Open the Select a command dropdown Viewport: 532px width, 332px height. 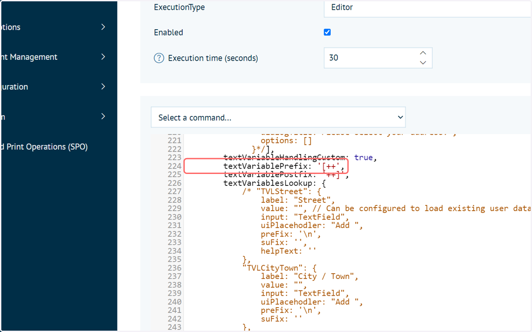(x=278, y=117)
